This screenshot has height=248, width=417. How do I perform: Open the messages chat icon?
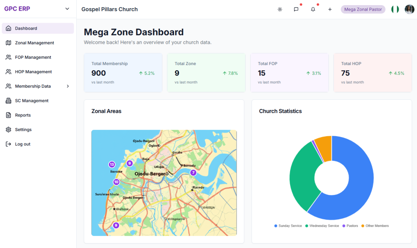click(296, 9)
